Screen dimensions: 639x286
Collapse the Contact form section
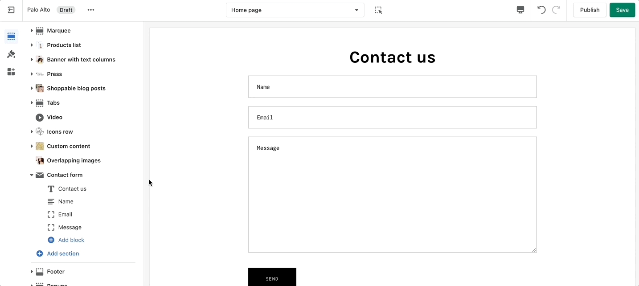point(32,175)
